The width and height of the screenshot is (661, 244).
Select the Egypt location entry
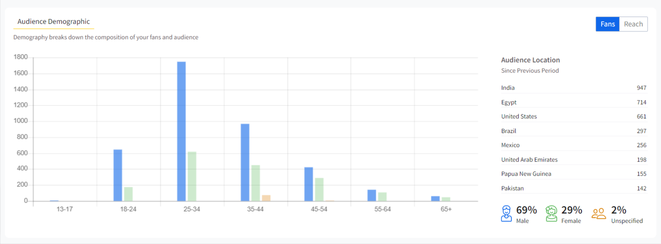573,102
